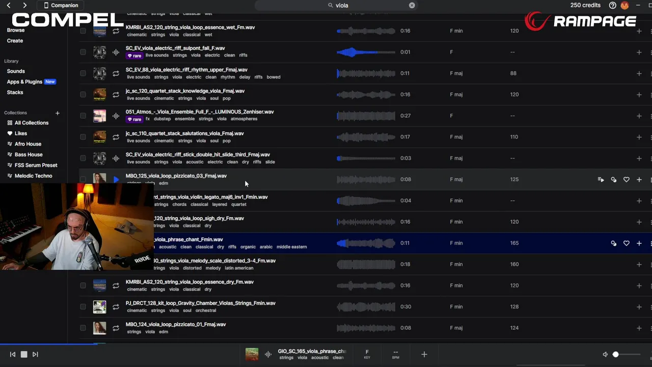652x367 pixels.
Task: Stop playback in the player bar
Action: [x=24, y=354]
